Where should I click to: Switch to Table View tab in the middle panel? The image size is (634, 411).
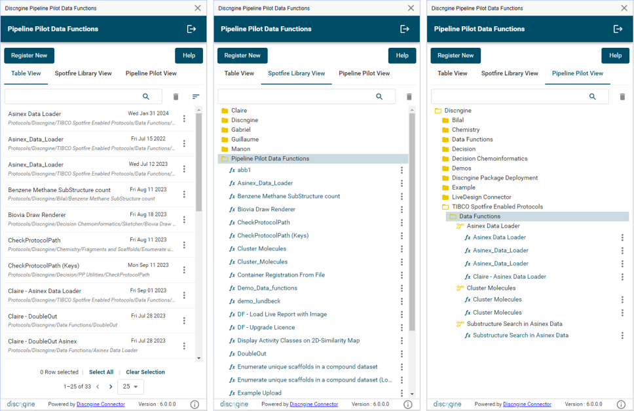coord(239,73)
